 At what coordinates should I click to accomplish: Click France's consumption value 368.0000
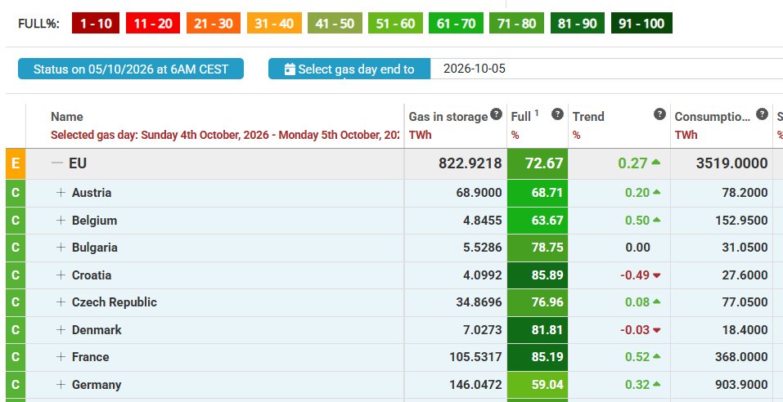pyautogui.click(x=741, y=356)
